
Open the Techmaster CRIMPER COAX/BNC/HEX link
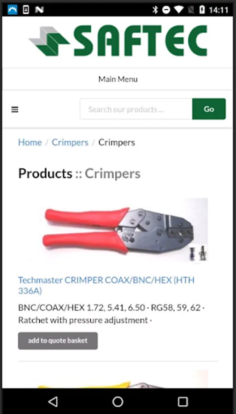tap(106, 285)
